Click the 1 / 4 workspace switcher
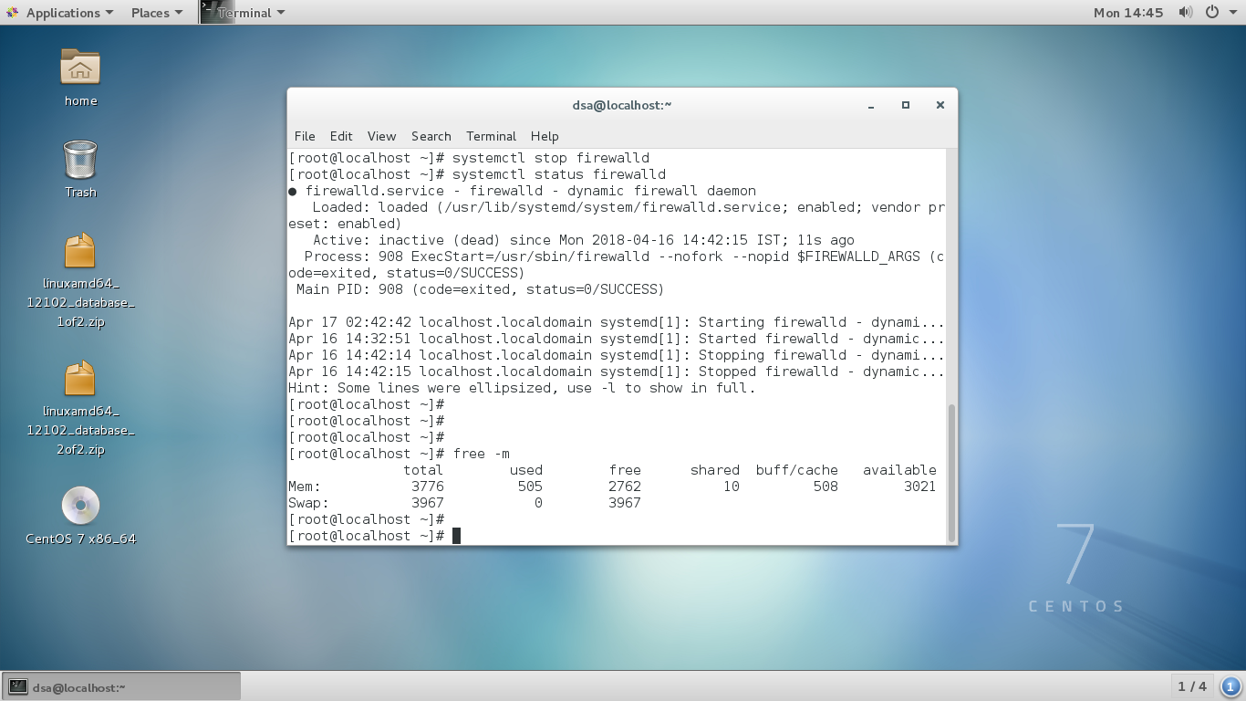The width and height of the screenshot is (1246, 701). (x=1191, y=686)
